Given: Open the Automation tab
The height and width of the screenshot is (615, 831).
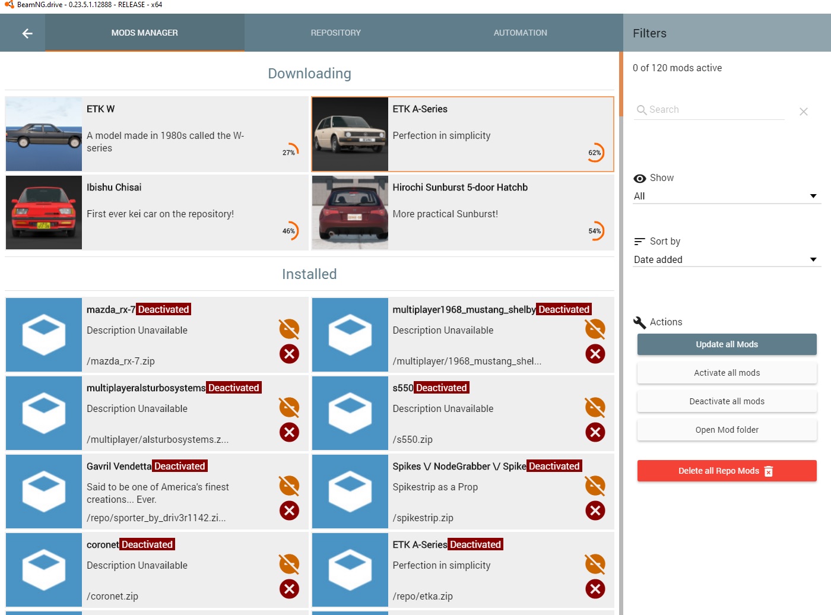Looking at the screenshot, I should (521, 33).
